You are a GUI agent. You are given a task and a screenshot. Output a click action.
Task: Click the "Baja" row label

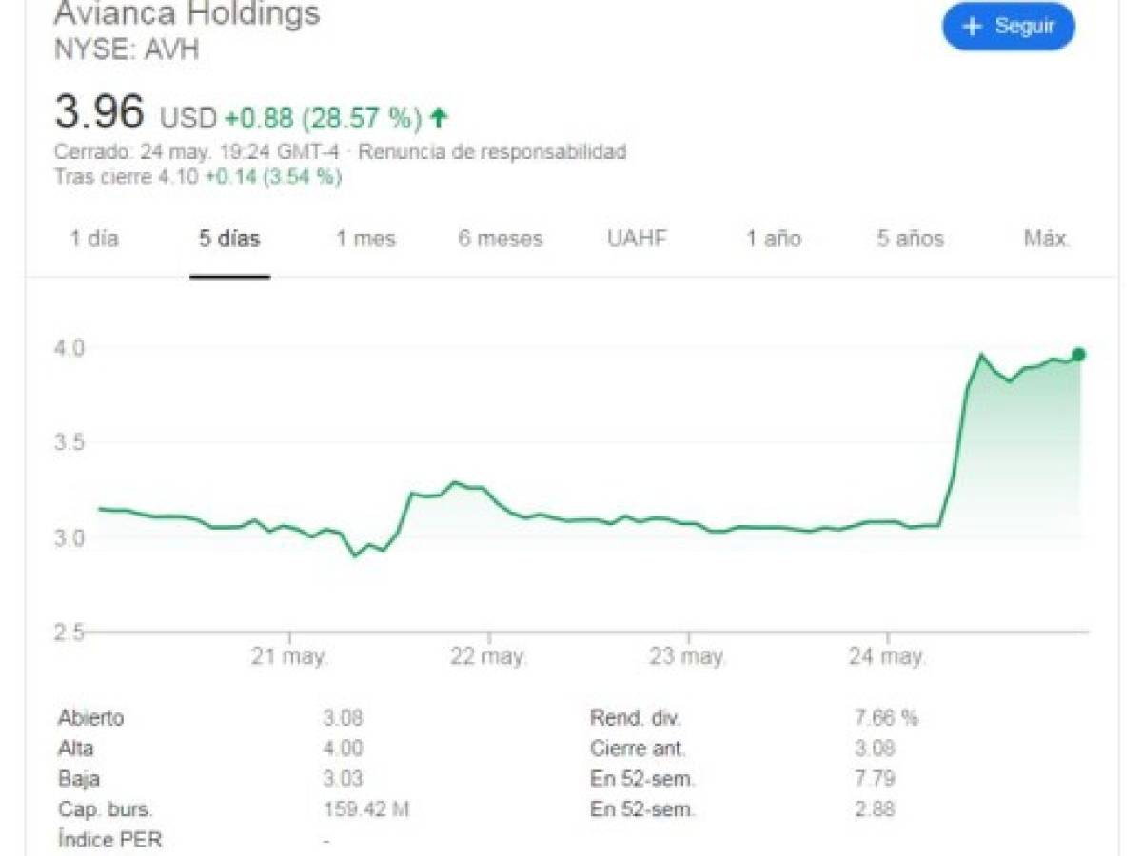(77, 779)
